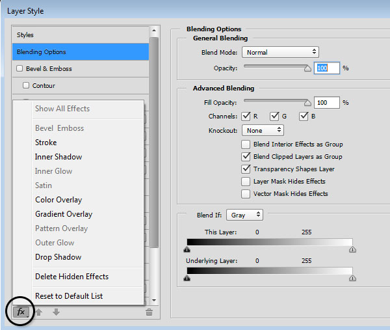This screenshot has height=330, width=390.
Task: Click the move effect up arrow
Action: (38, 312)
